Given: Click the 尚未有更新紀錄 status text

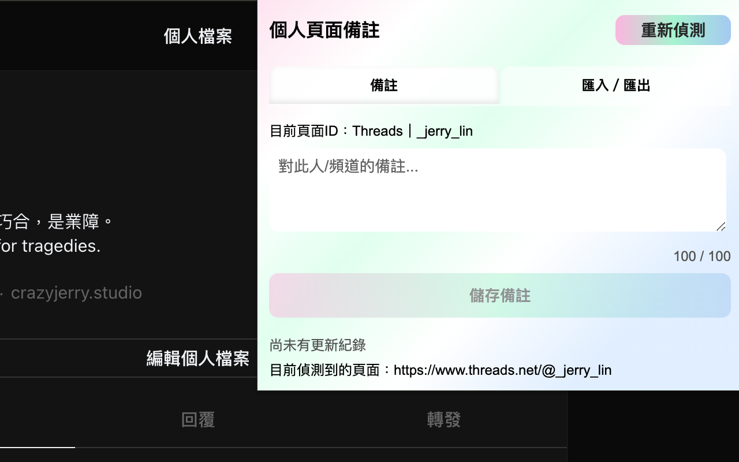Looking at the screenshot, I should (x=318, y=345).
